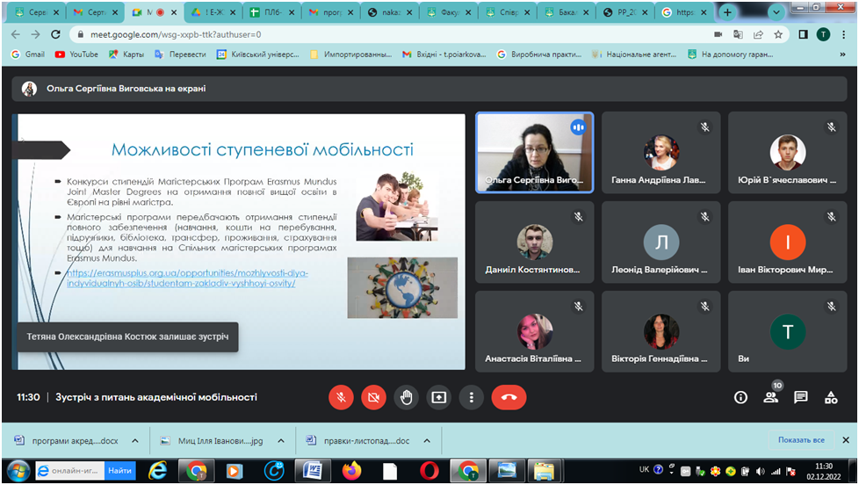859x485 pixels.
Task: Open the erasmusplus.org.ua link on the slide
Action: (x=187, y=278)
